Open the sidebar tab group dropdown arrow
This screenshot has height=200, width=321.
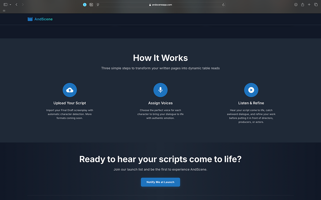click(x=10, y=4)
